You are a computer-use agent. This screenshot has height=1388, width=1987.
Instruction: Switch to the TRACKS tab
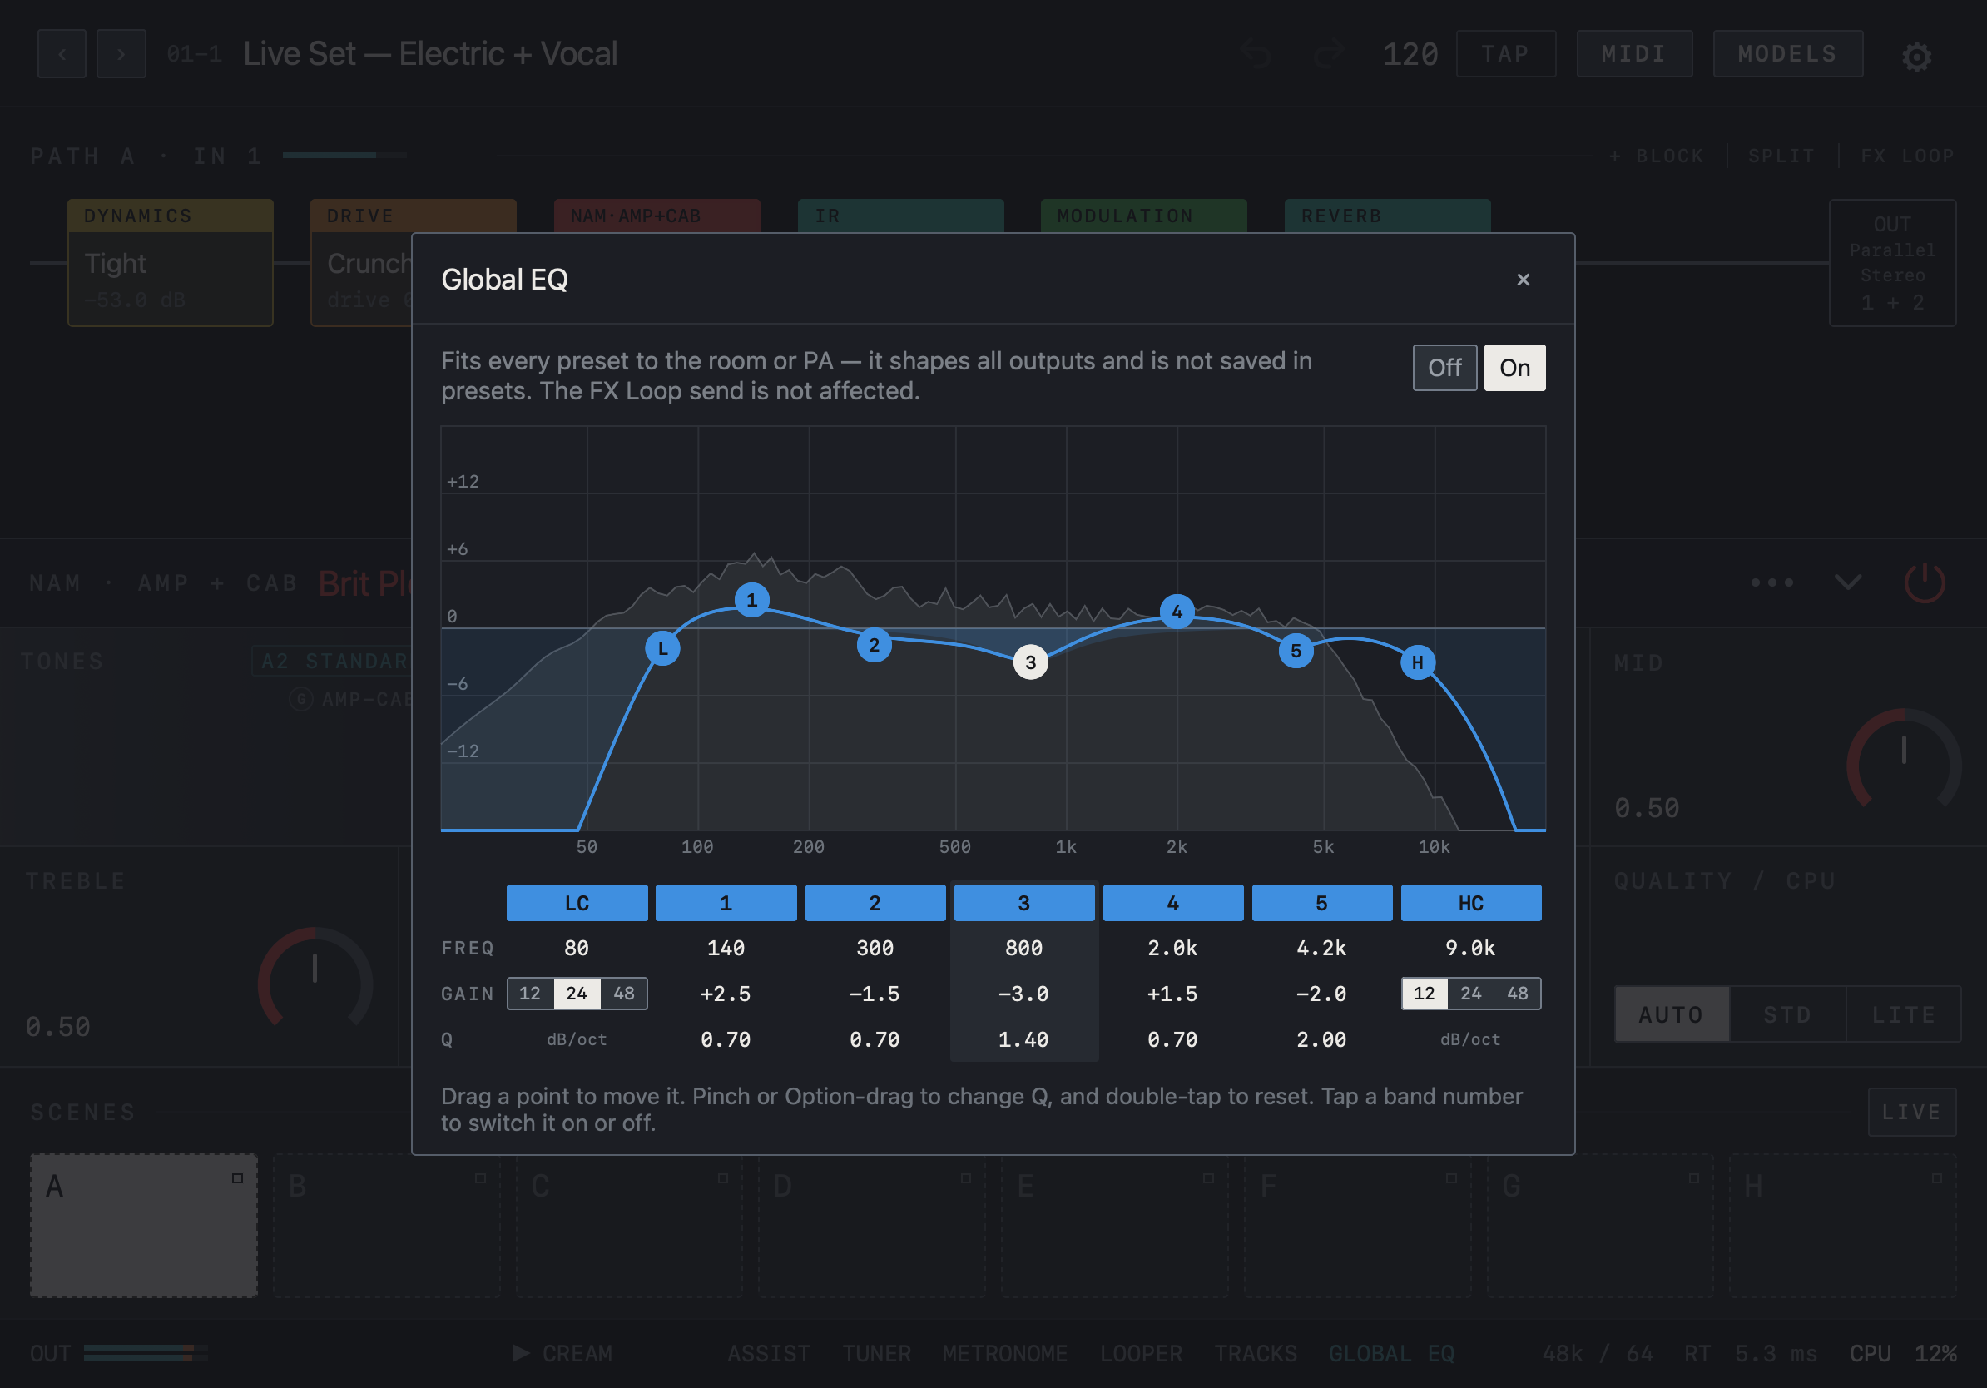point(1255,1353)
